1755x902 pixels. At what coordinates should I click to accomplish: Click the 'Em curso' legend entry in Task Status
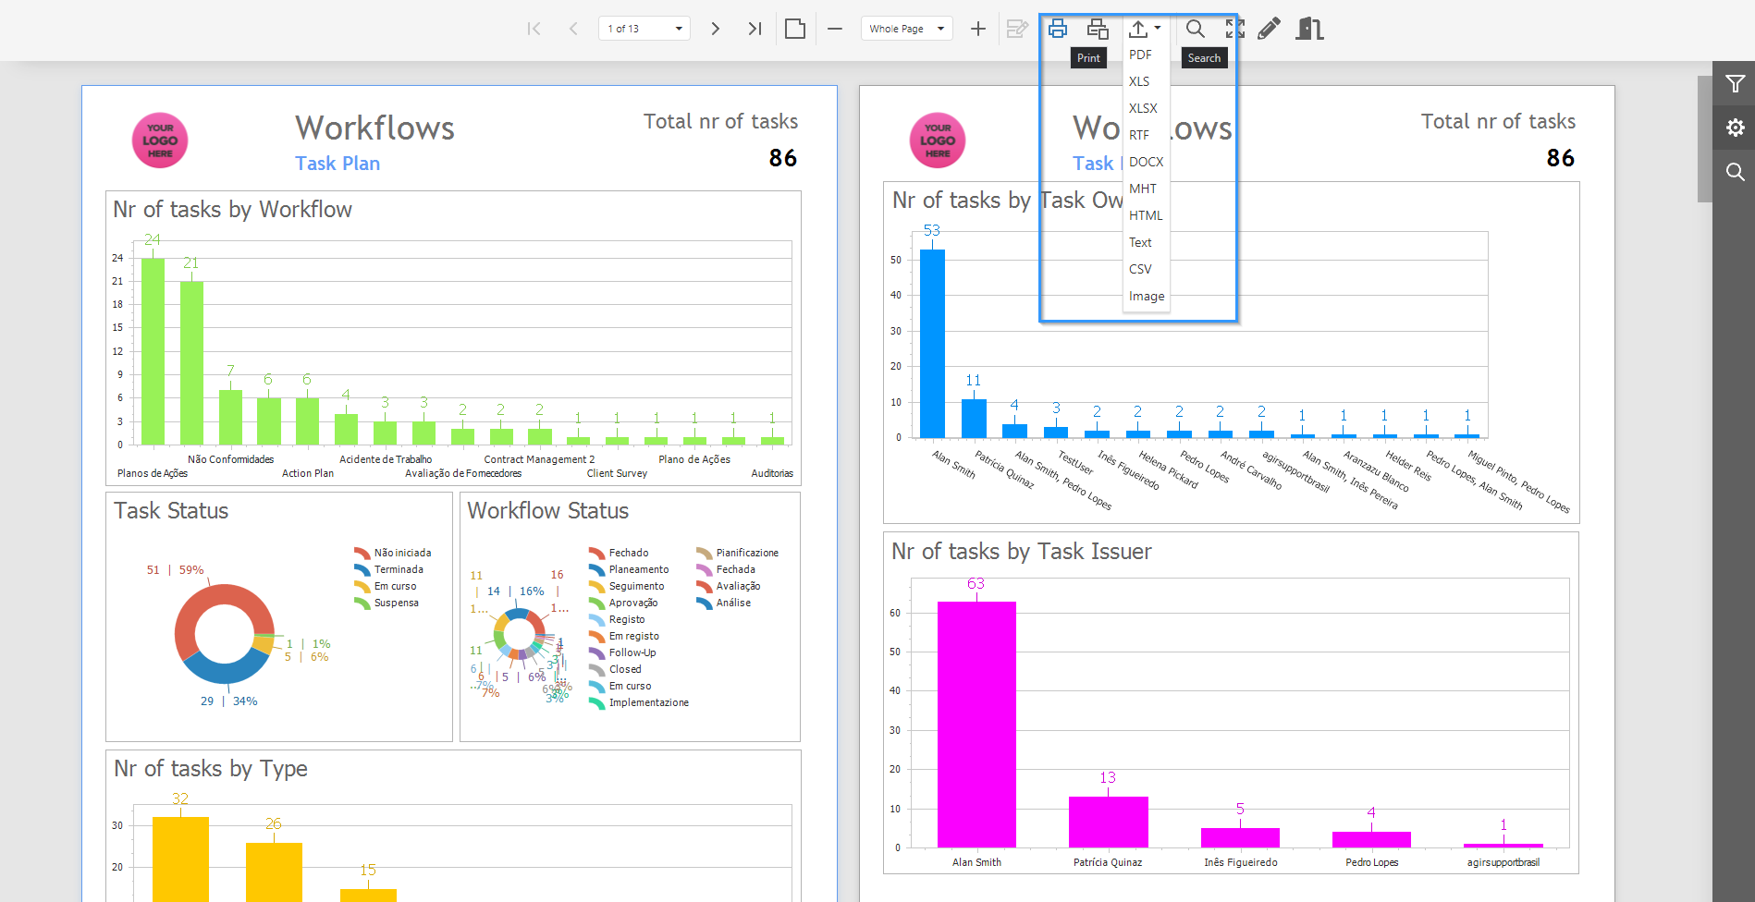click(x=386, y=586)
